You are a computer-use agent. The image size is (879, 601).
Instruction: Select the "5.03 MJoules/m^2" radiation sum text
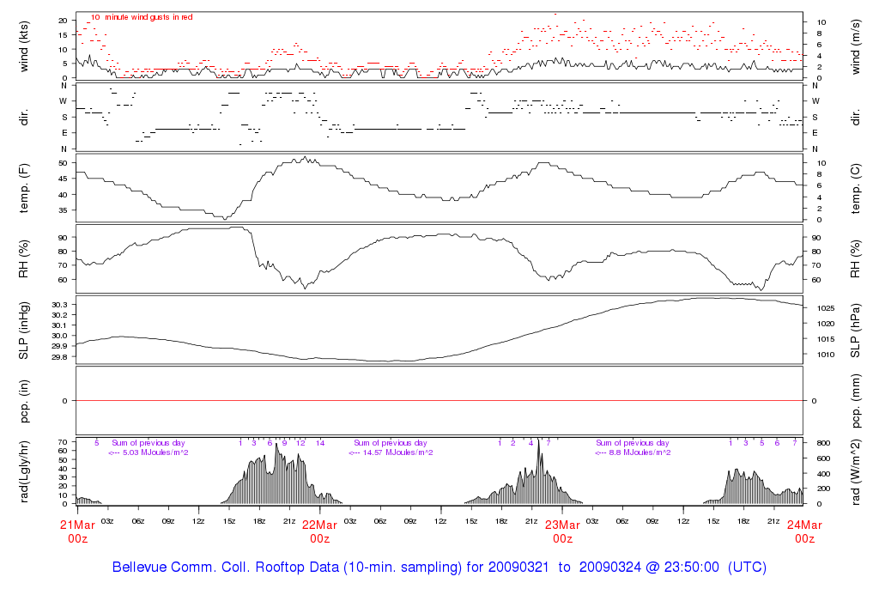(x=155, y=452)
